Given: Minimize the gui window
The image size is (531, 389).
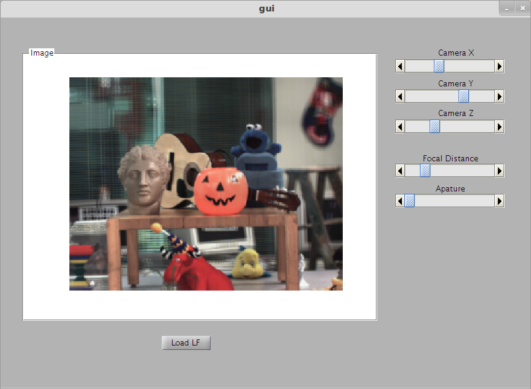Looking at the screenshot, I should [507, 9].
